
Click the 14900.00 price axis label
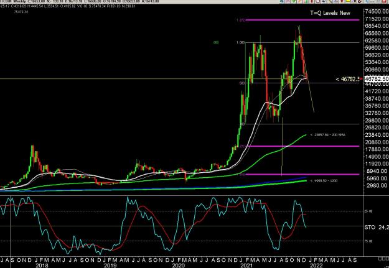(377, 157)
